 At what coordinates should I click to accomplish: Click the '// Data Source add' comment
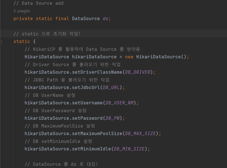39,3
